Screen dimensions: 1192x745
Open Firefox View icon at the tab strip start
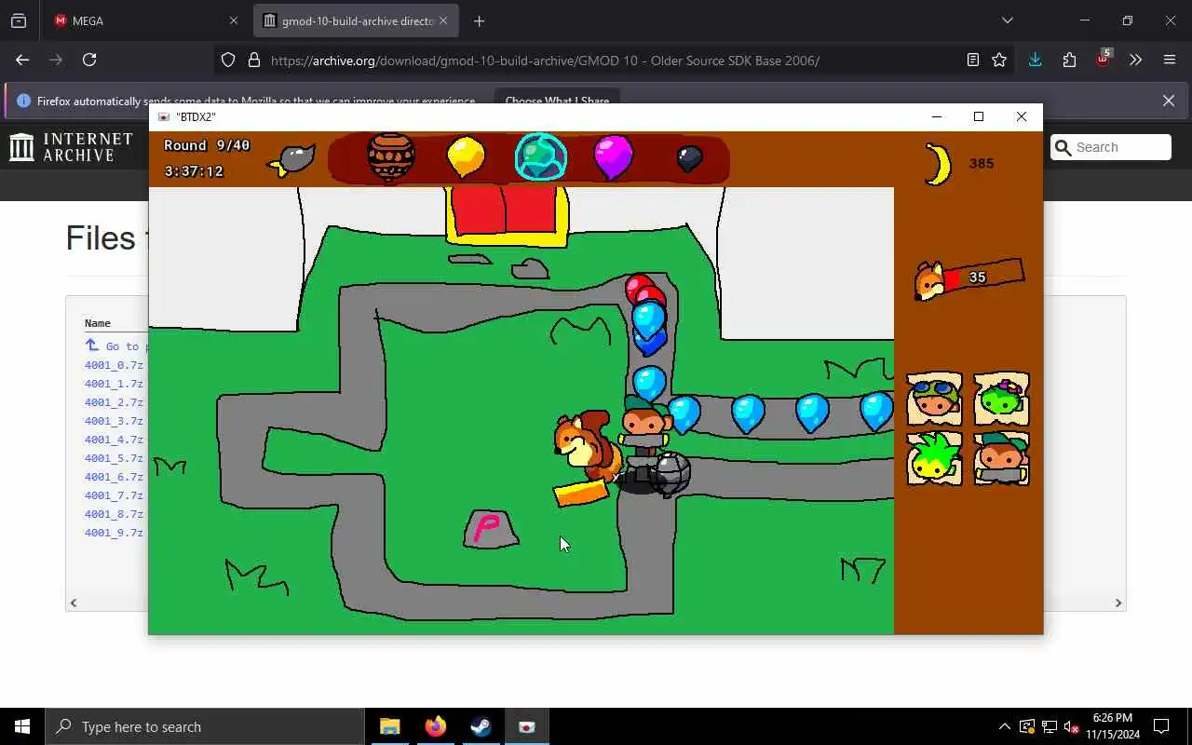[x=19, y=20]
